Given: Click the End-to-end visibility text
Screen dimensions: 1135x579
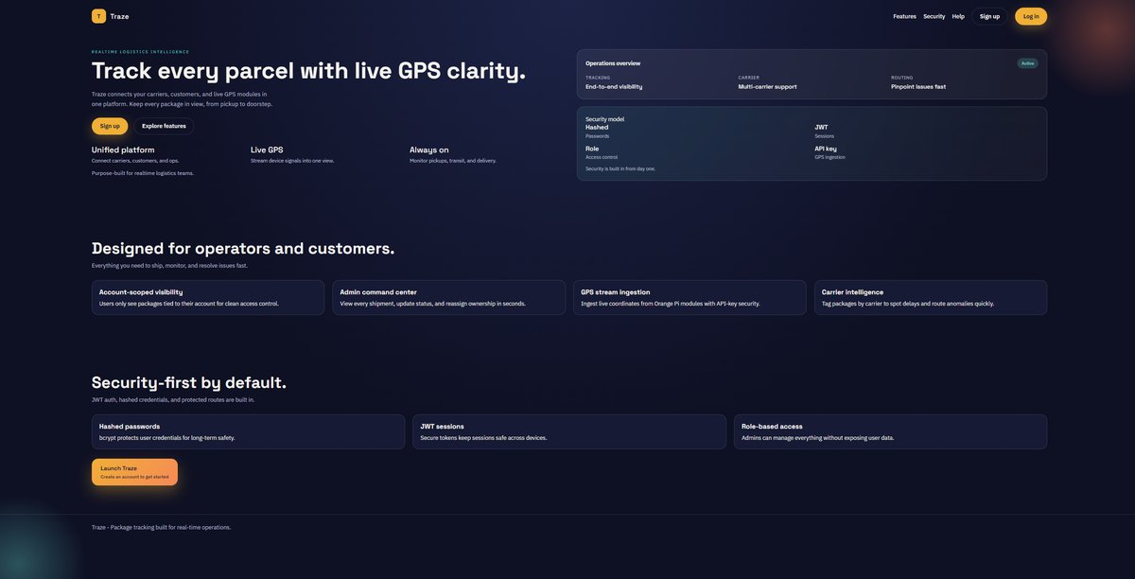Looking at the screenshot, I should [614, 86].
